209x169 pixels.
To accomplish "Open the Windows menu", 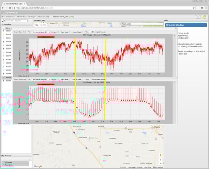I will click(41, 17).
